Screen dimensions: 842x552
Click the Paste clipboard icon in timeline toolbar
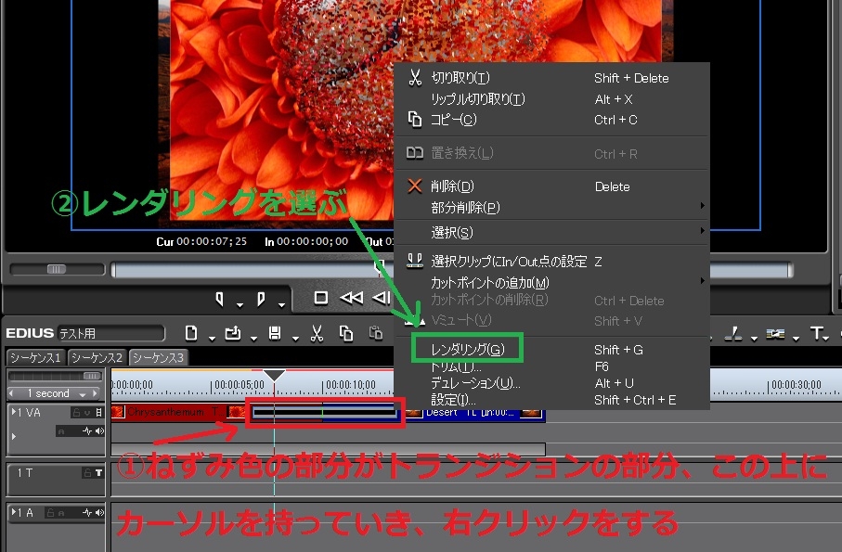(x=376, y=333)
